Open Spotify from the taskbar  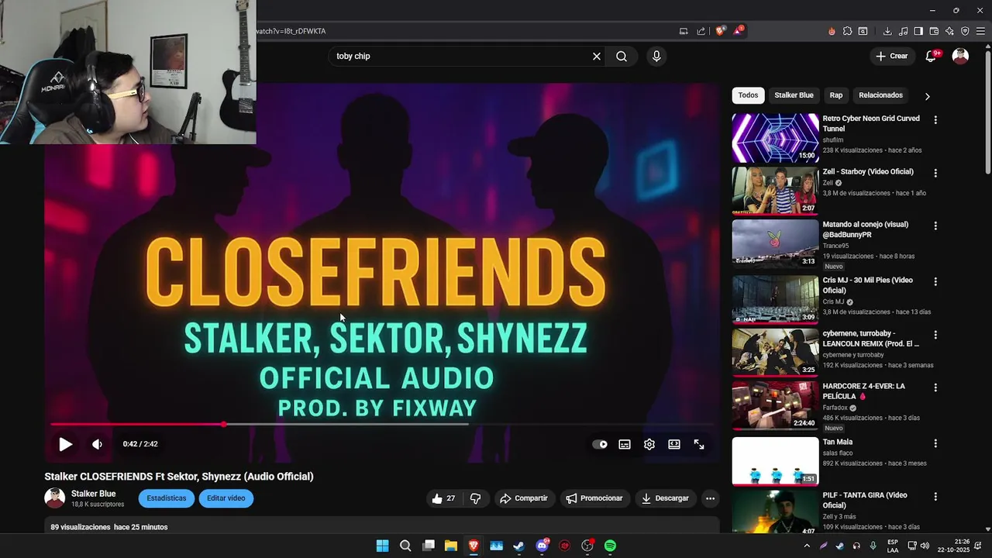click(x=610, y=546)
